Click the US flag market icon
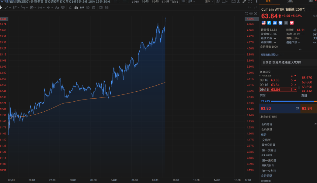This screenshot has width=317, height=183. [263, 23]
